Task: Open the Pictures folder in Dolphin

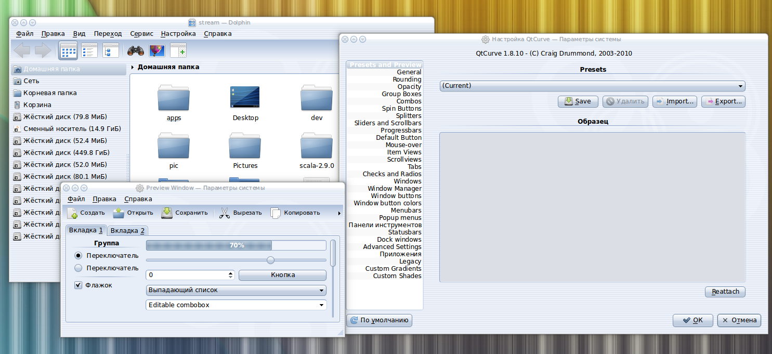Action: tap(245, 151)
